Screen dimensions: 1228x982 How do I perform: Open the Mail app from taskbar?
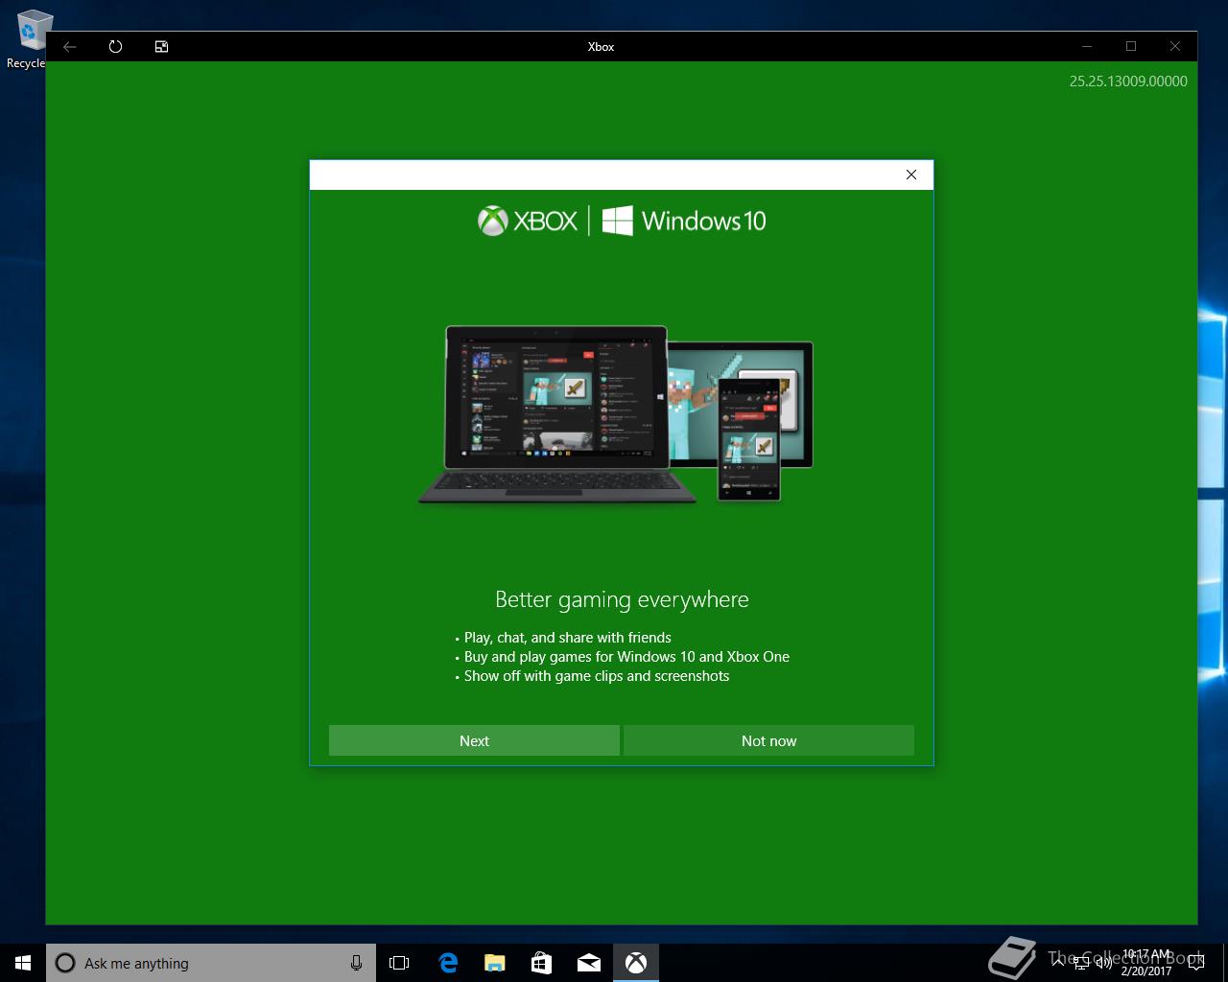point(588,963)
